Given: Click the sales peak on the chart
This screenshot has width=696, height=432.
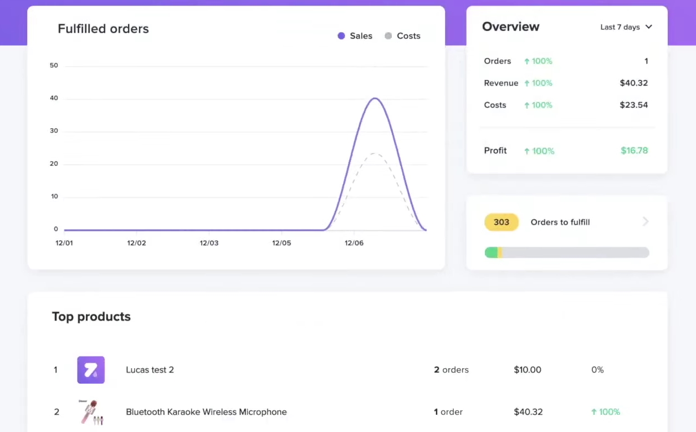Looking at the screenshot, I should (375, 99).
